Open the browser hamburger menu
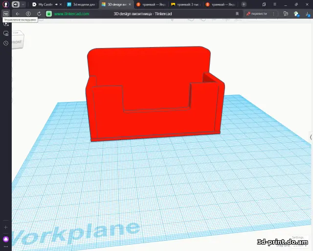Viewport: 313px width, 251px height. (x=275, y=4)
